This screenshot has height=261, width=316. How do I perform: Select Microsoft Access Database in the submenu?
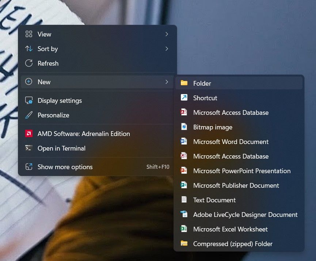point(231,112)
